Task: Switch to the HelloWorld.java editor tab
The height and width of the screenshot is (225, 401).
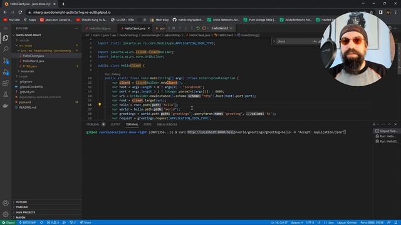Action: click(100, 28)
